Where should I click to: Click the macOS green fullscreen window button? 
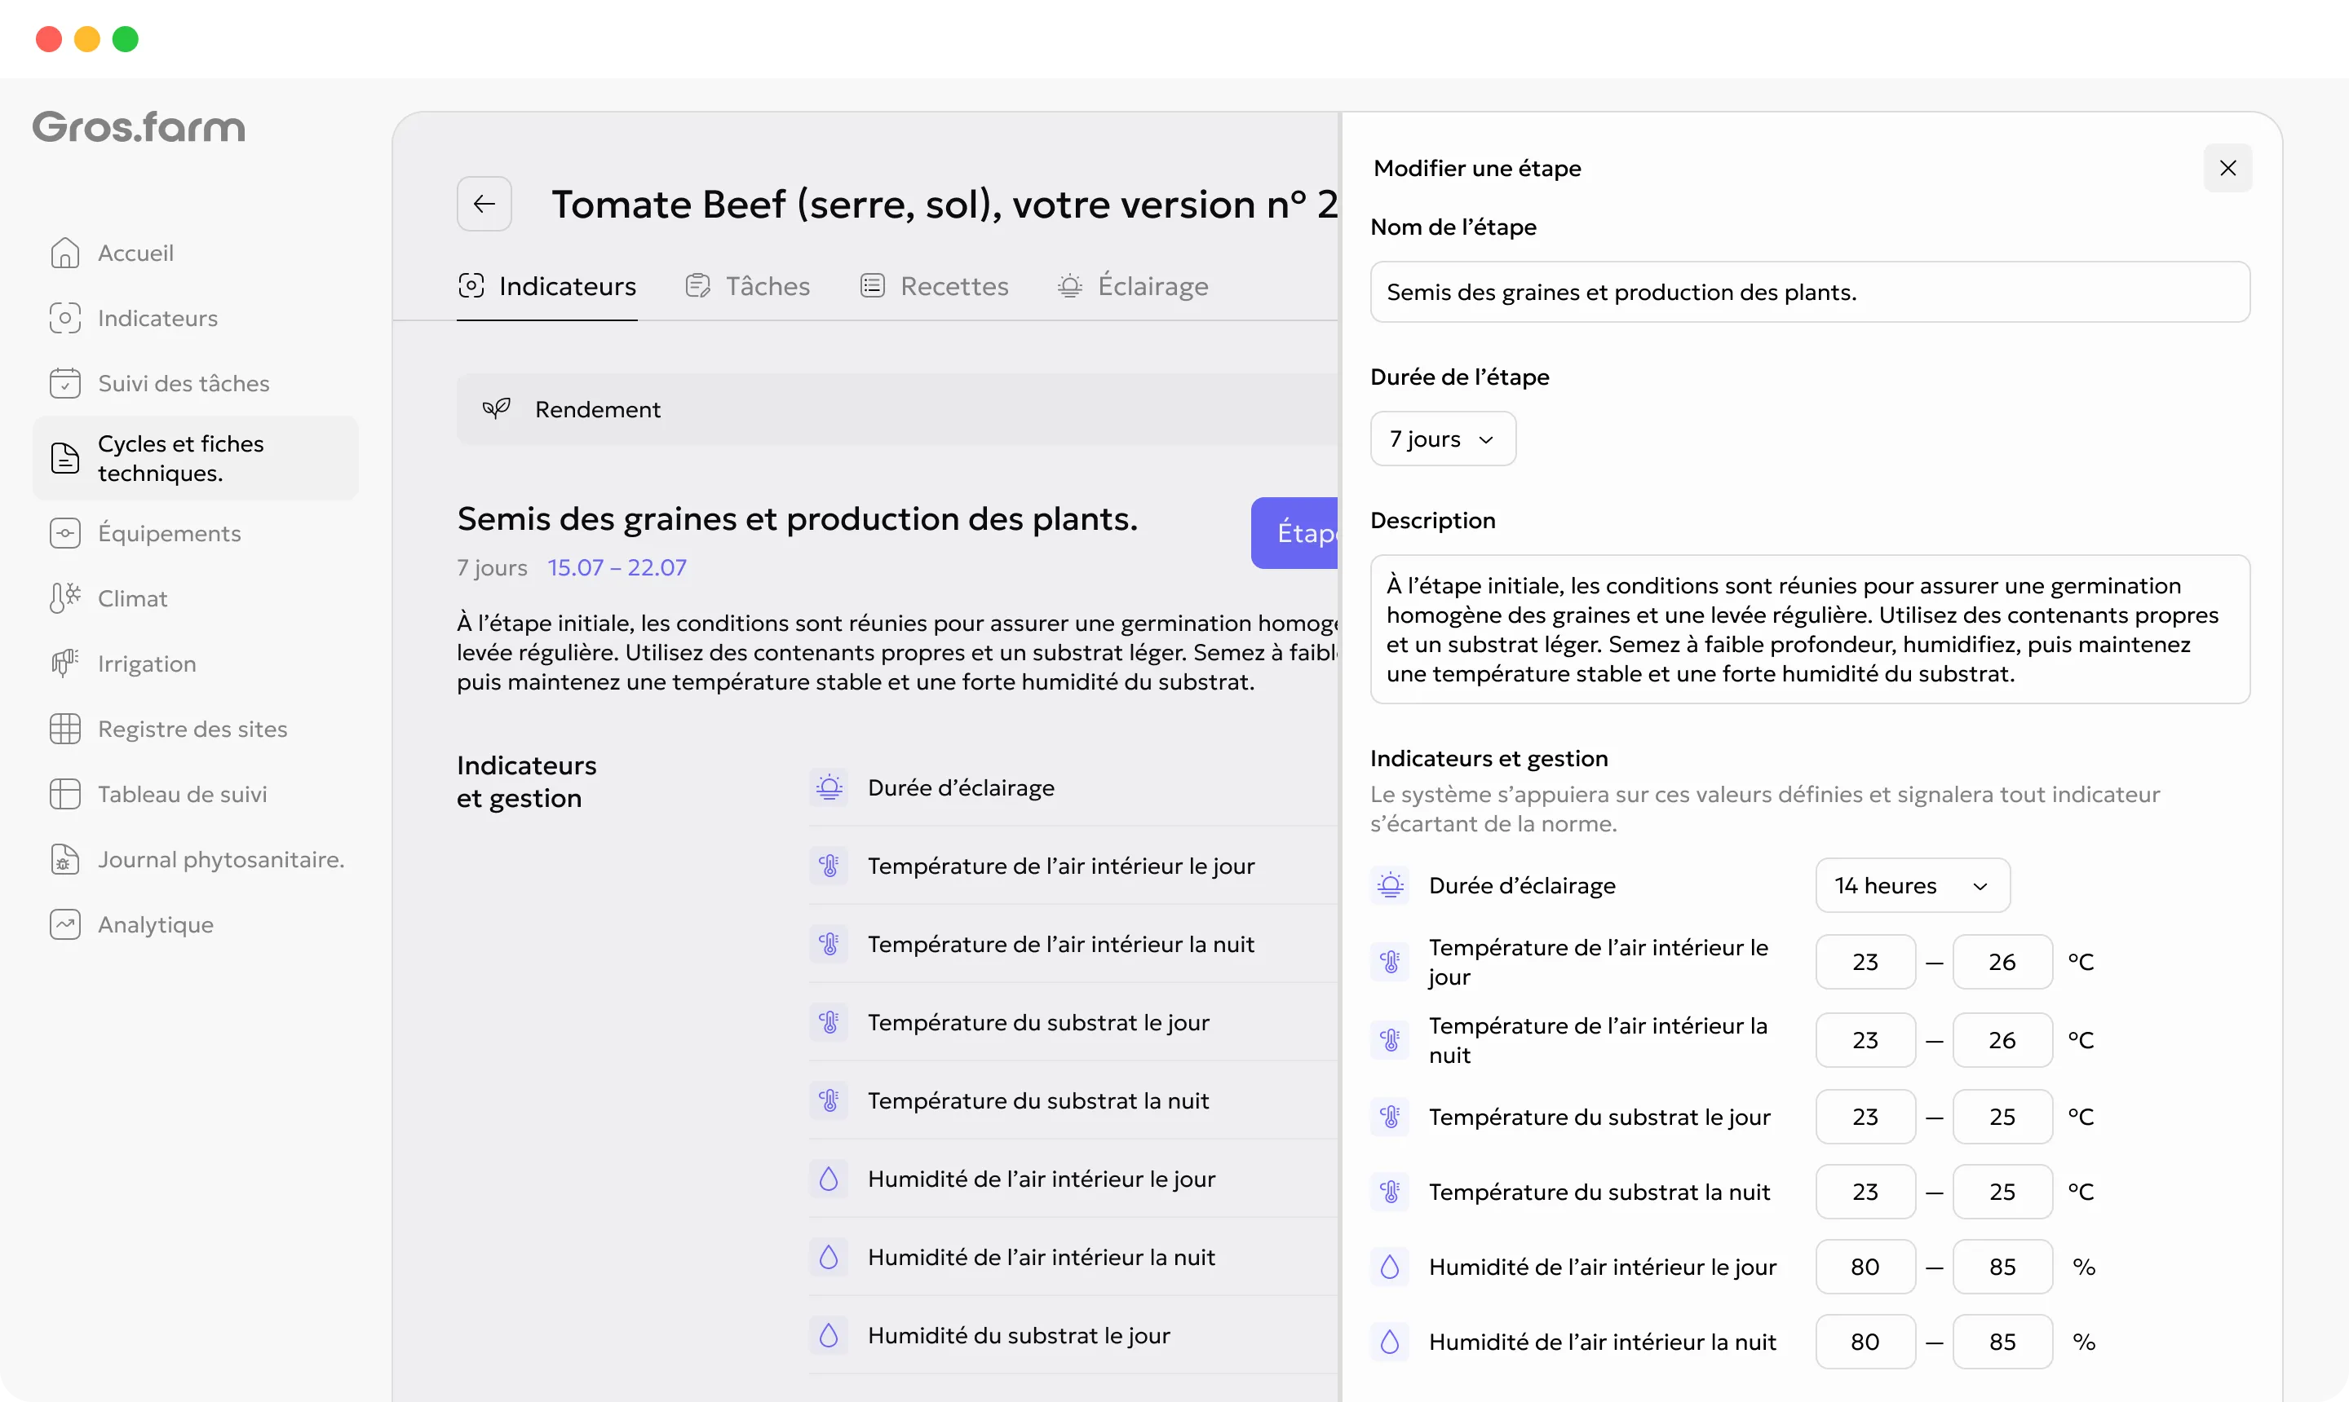pyautogui.click(x=126, y=39)
